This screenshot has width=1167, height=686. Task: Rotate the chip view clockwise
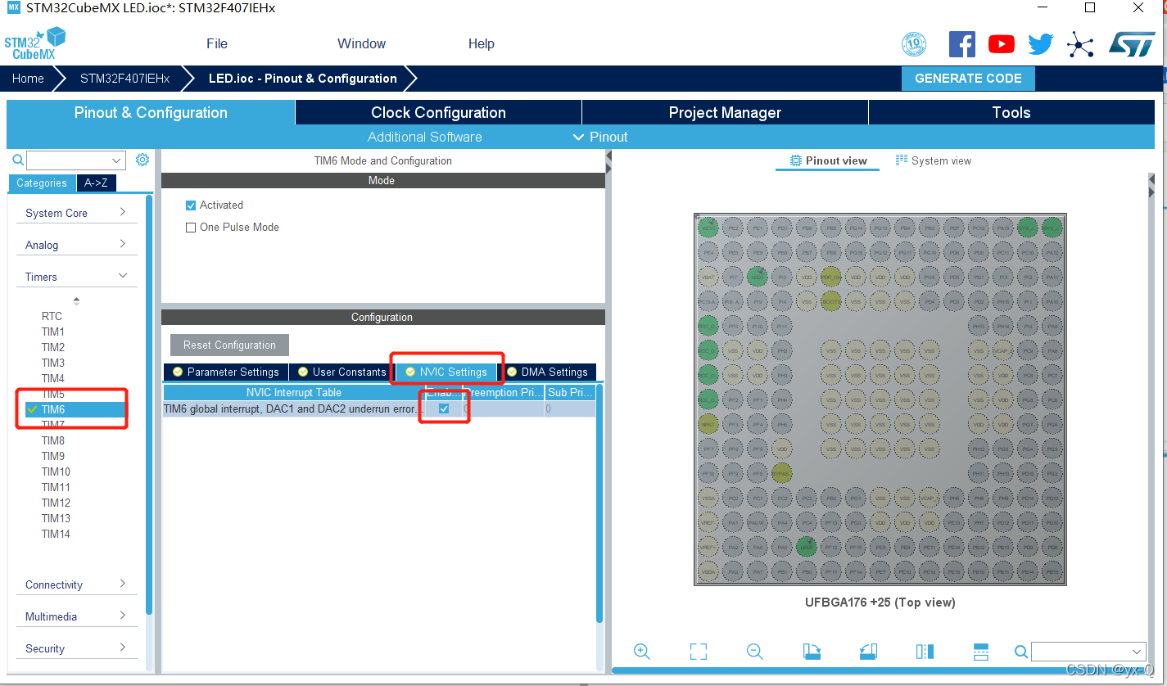pos(812,652)
